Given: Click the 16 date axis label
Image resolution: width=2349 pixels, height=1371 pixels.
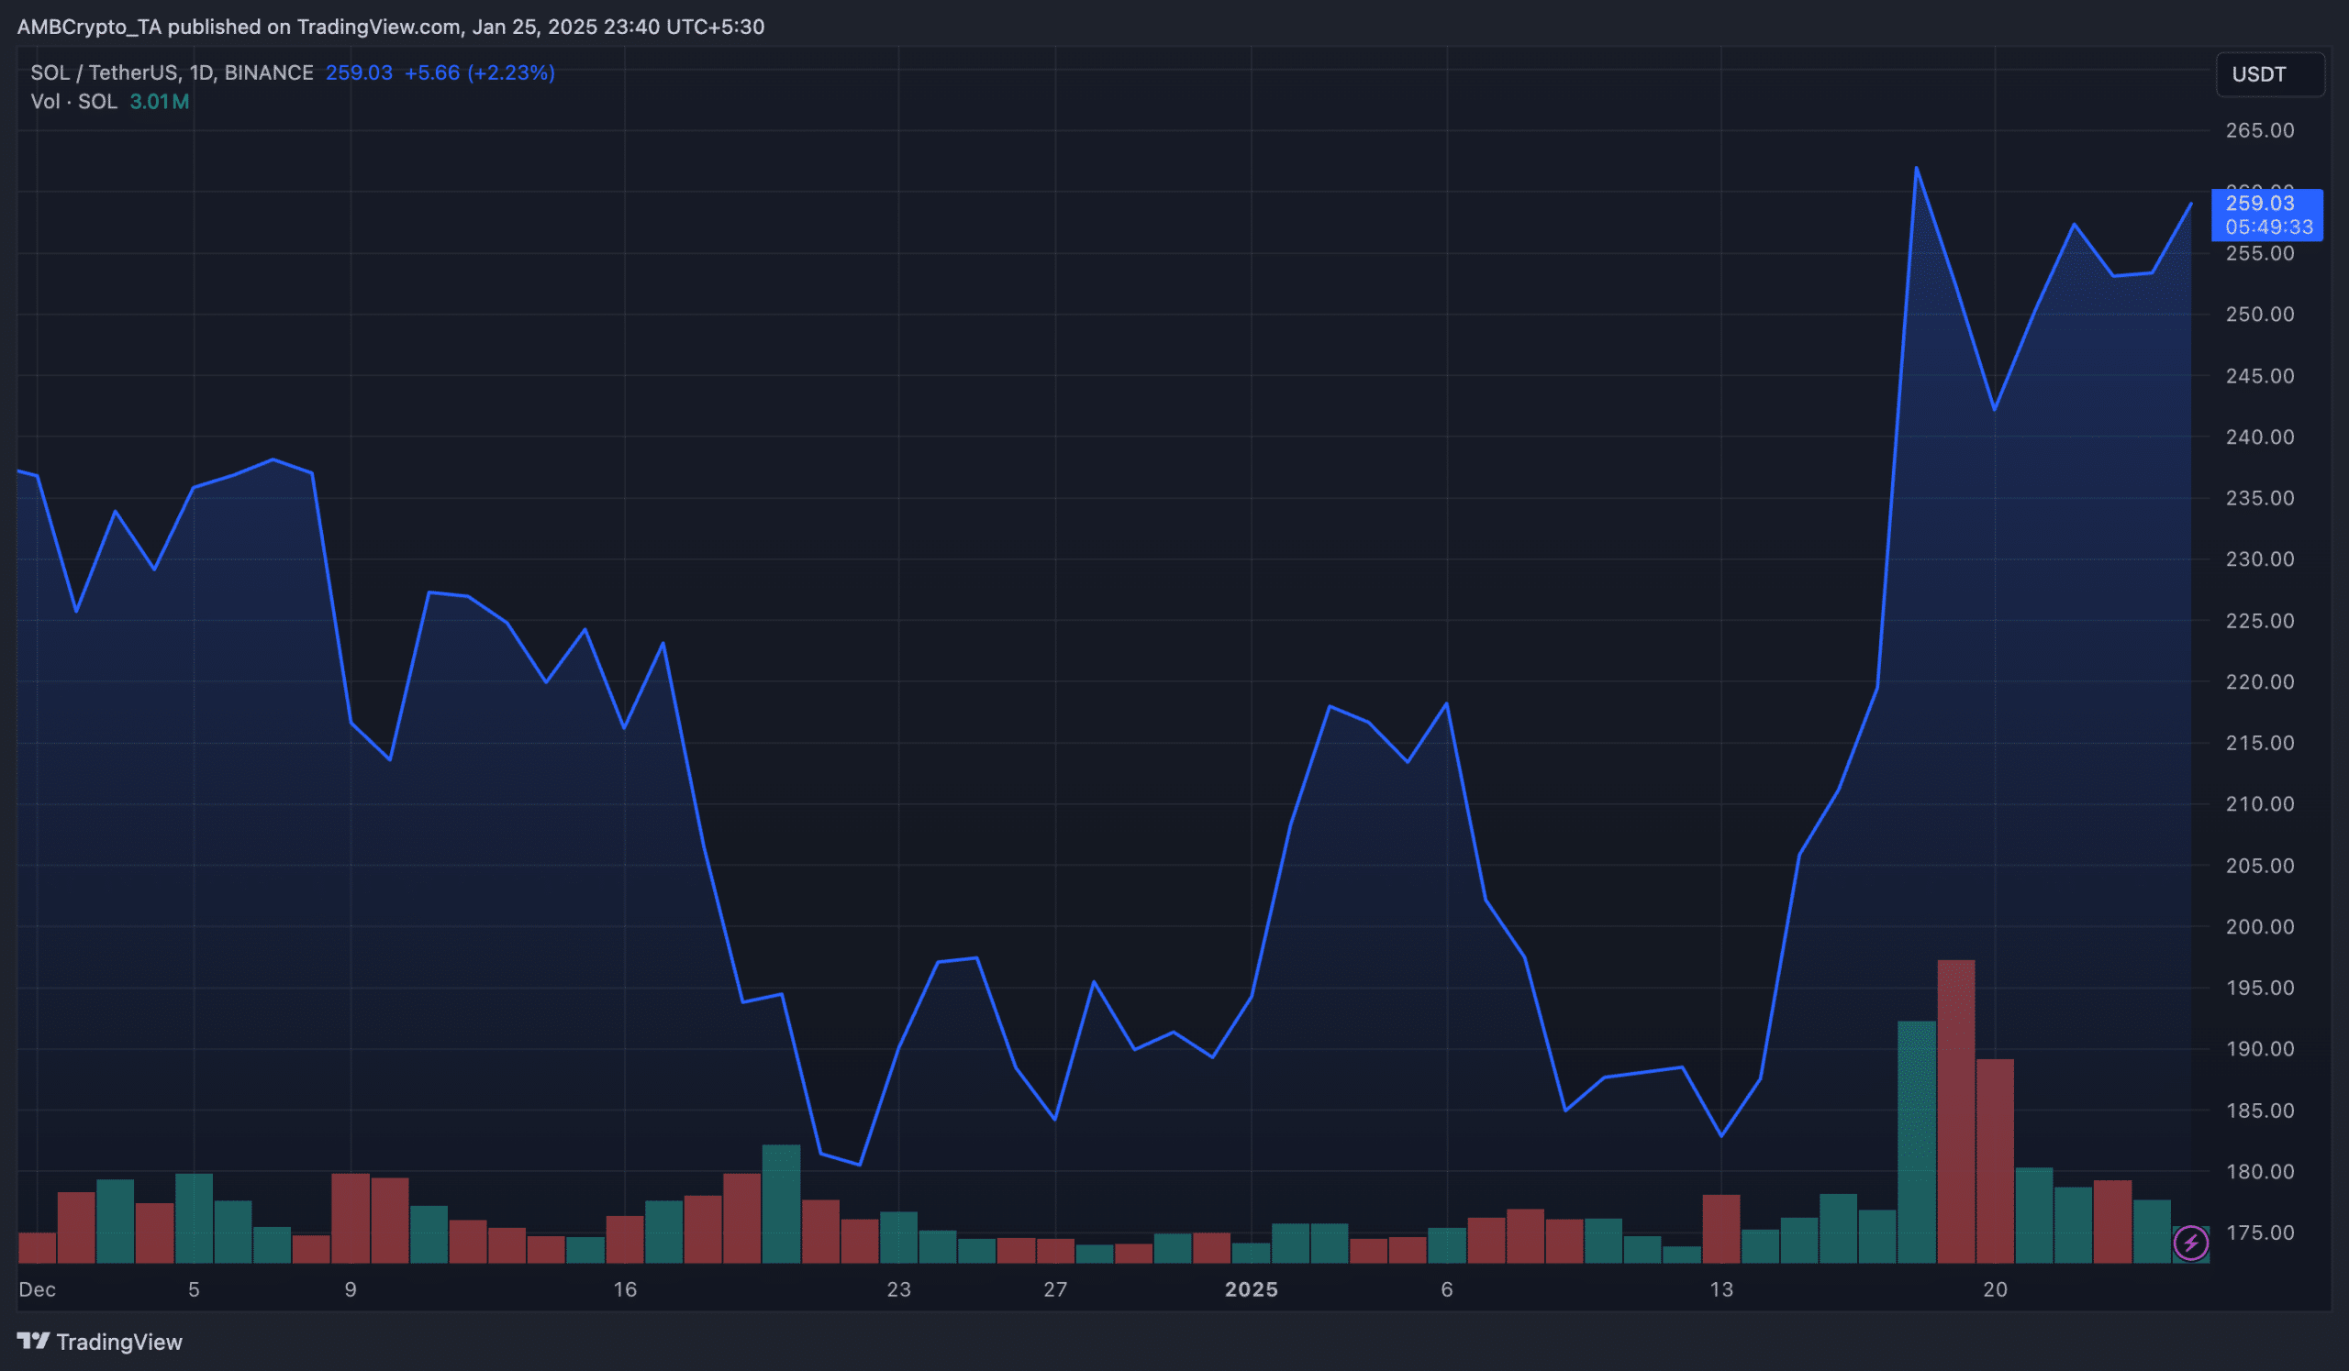Looking at the screenshot, I should [625, 1289].
